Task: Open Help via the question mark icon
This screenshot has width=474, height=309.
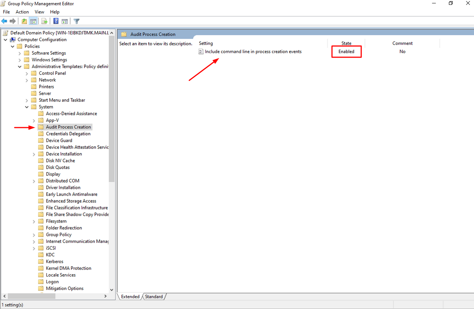Action: click(56, 21)
